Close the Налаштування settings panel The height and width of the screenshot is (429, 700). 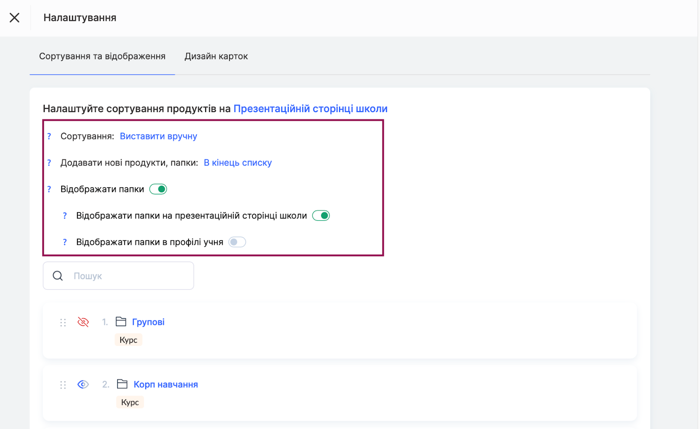(x=14, y=18)
